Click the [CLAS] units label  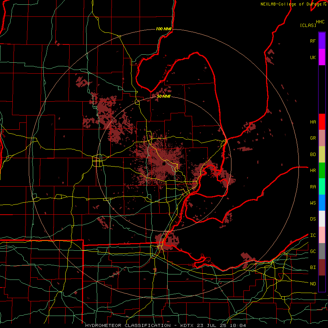click(308, 25)
